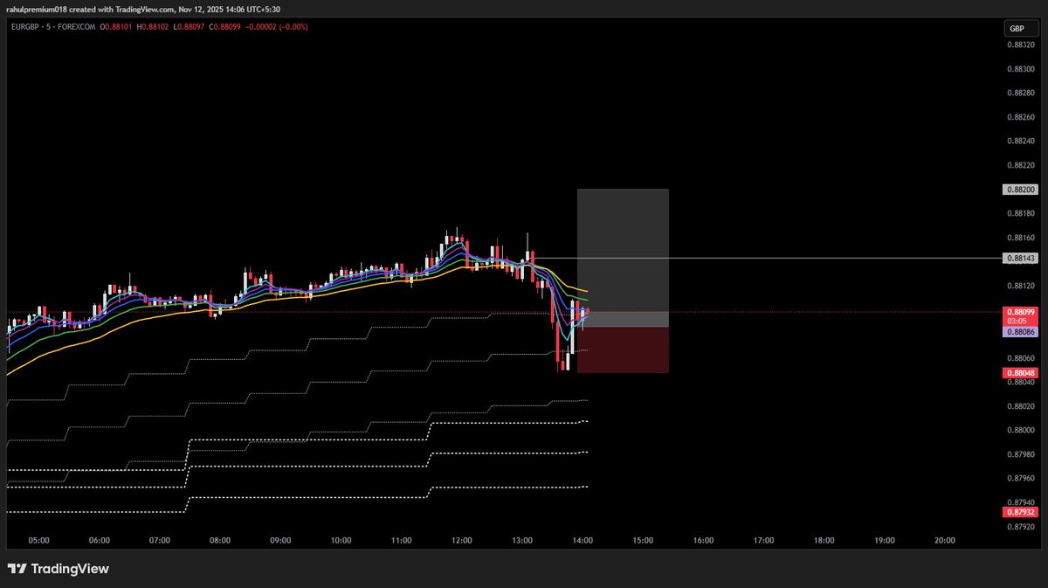Click the red 0.88099 current price label
The height and width of the screenshot is (588, 1048).
click(1020, 312)
